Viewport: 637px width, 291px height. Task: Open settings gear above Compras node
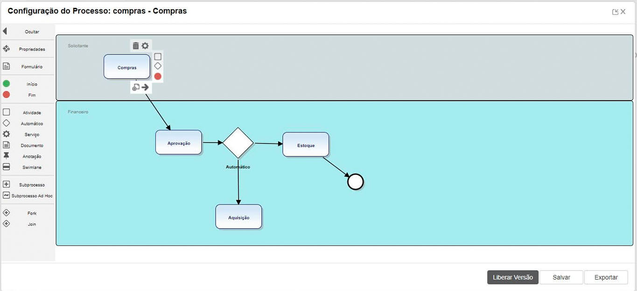pyautogui.click(x=145, y=46)
